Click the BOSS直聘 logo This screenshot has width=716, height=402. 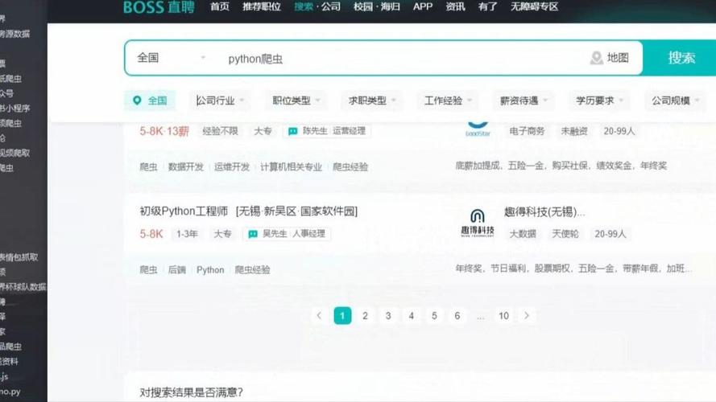click(x=159, y=7)
